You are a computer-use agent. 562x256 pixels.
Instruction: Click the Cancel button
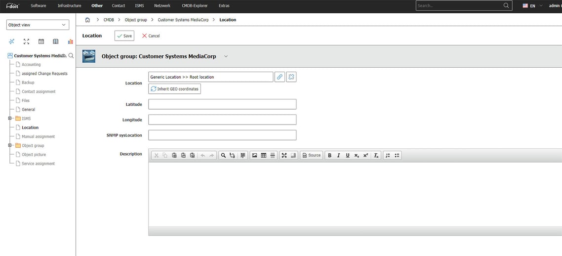[151, 36]
